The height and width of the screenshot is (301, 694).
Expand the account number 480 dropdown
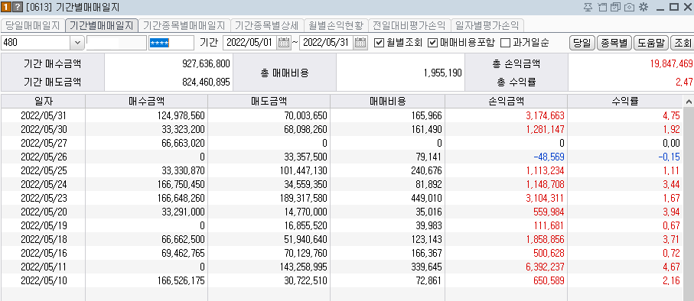click(x=77, y=43)
